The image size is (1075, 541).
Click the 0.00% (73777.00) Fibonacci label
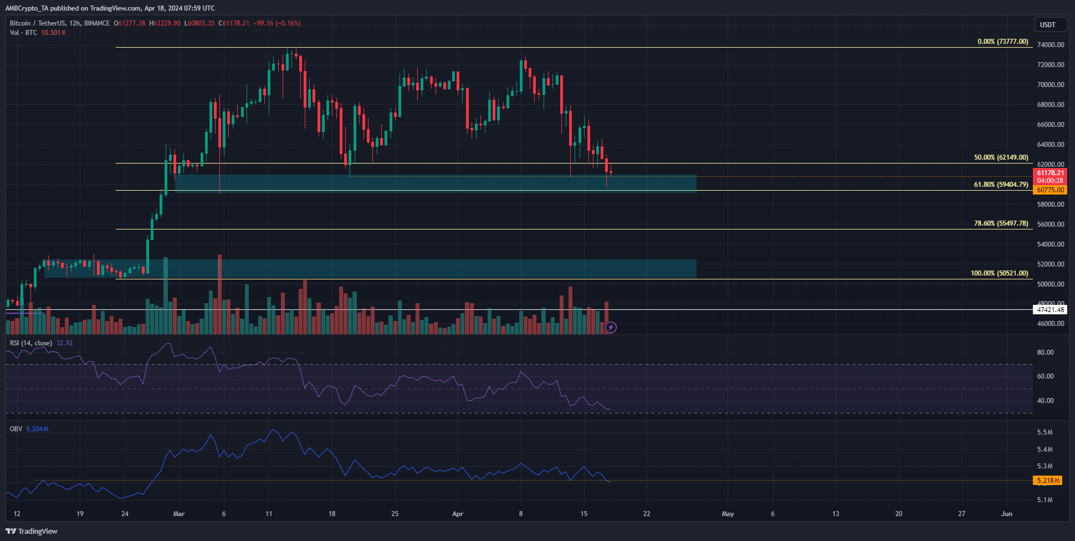[x=1003, y=42]
